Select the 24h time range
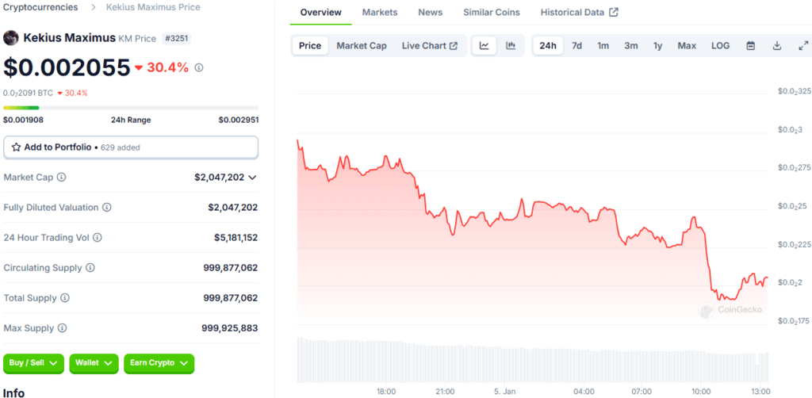 click(x=548, y=45)
